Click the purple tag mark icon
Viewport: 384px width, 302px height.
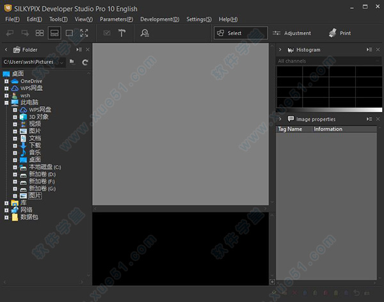[346, 292]
